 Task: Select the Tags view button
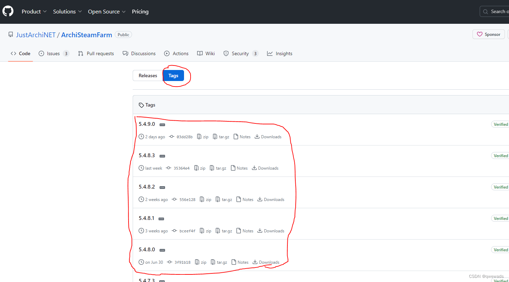coord(173,75)
